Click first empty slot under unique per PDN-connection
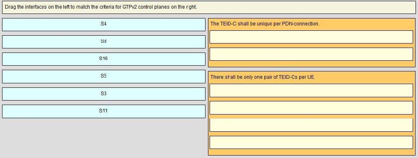 point(311,37)
